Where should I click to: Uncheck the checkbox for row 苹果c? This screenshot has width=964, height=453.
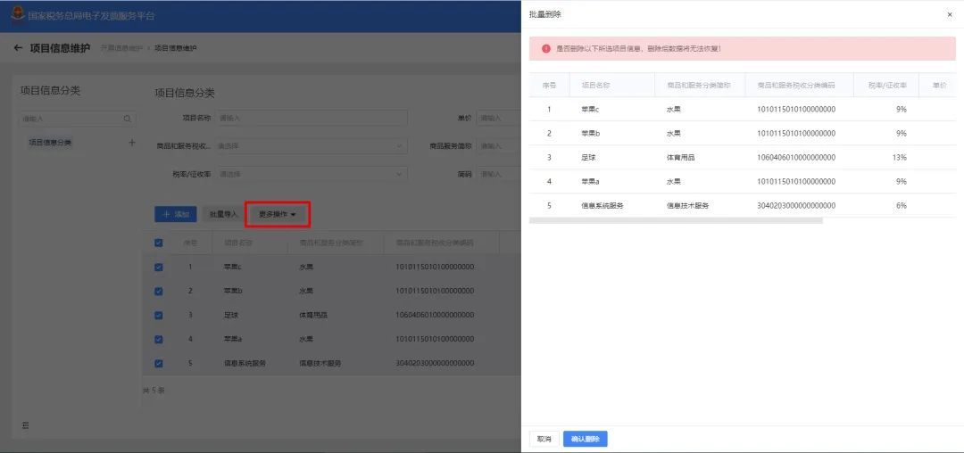[159, 267]
